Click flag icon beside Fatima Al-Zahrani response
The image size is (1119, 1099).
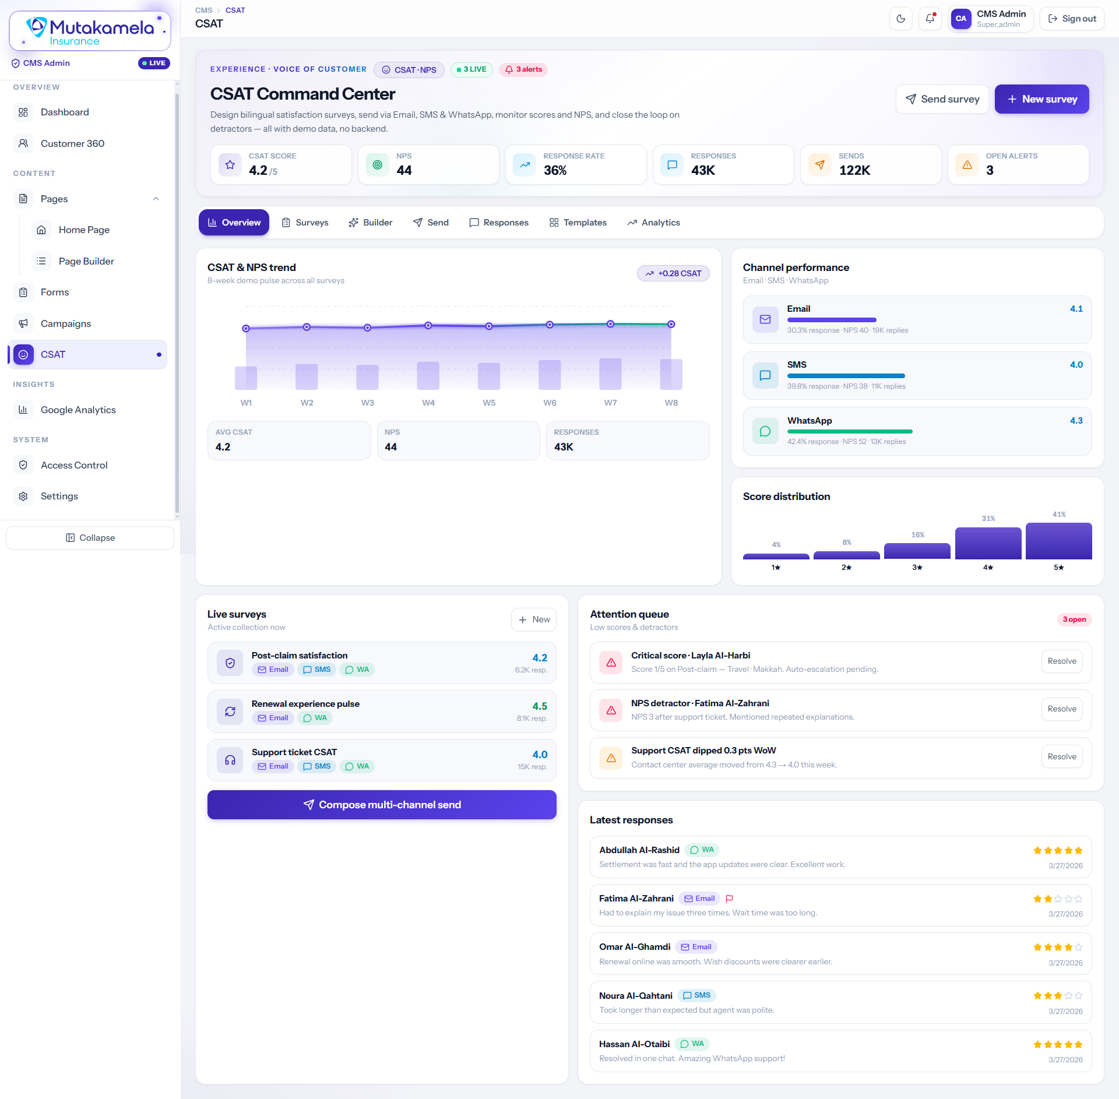point(729,899)
